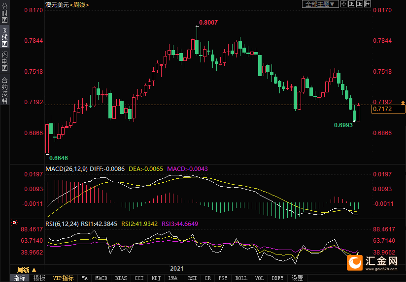Select the MACD indicator button in bottom bar

101,278
